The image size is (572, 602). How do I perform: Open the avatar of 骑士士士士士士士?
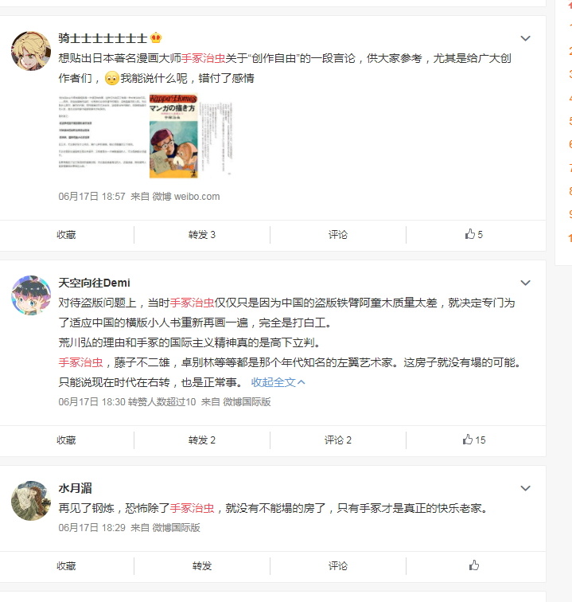pyautogui.click(x=31, y=51)
